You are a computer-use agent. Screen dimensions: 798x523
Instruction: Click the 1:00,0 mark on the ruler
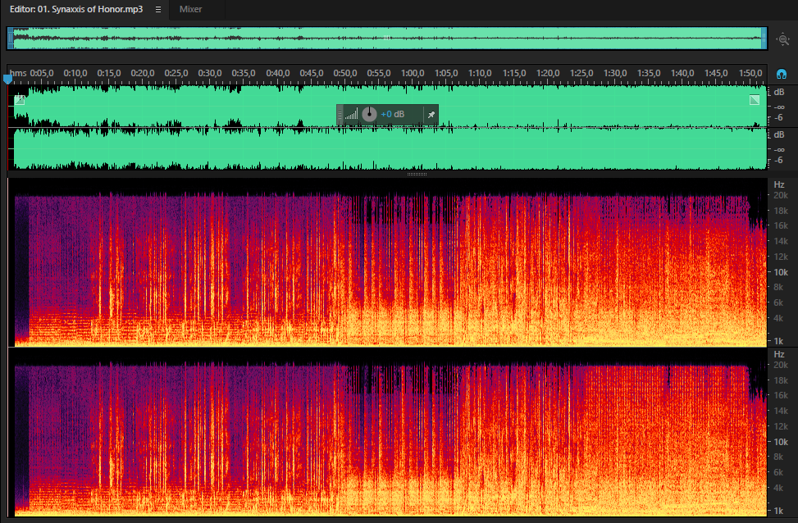[x=413, y=73]
